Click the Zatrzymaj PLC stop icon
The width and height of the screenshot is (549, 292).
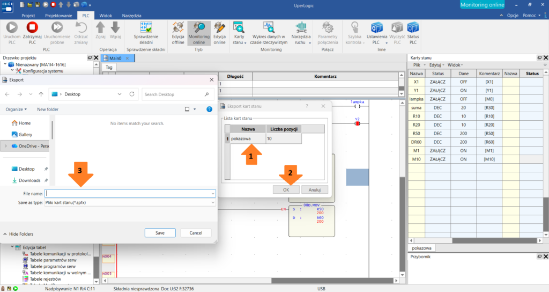[32, 27]
